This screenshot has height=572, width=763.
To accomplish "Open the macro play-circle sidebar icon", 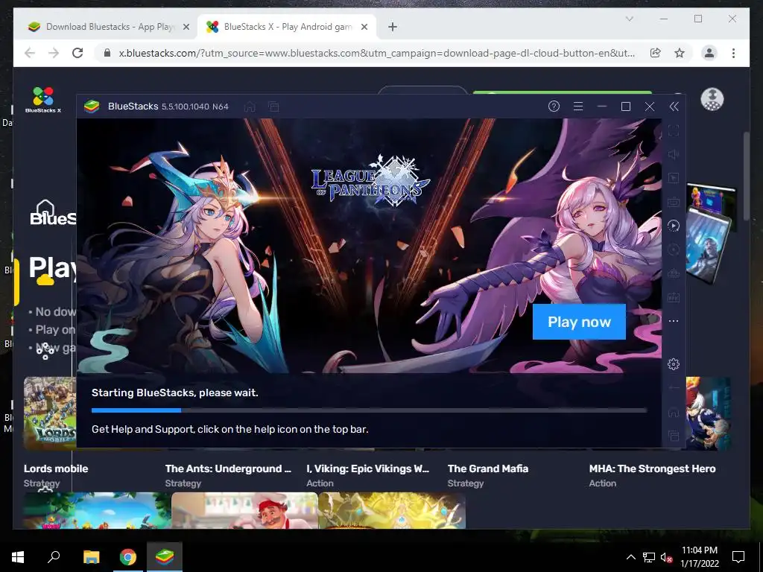I will click(674, 226).
